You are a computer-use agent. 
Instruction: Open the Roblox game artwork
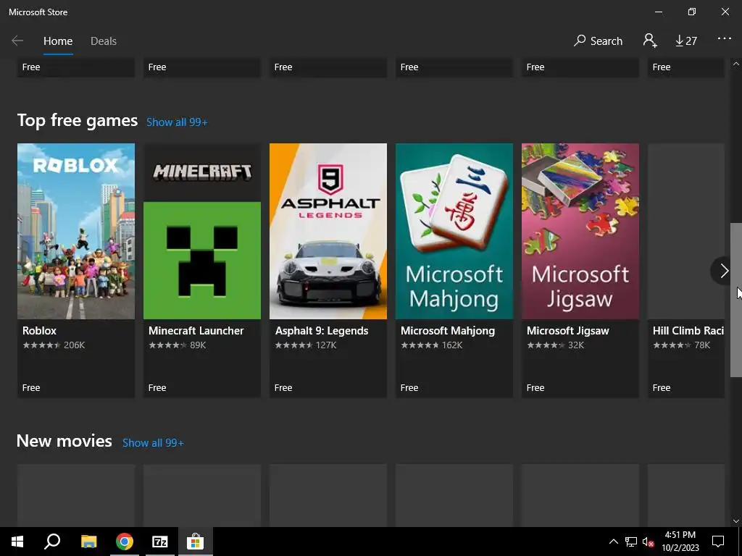coord(76,231)
